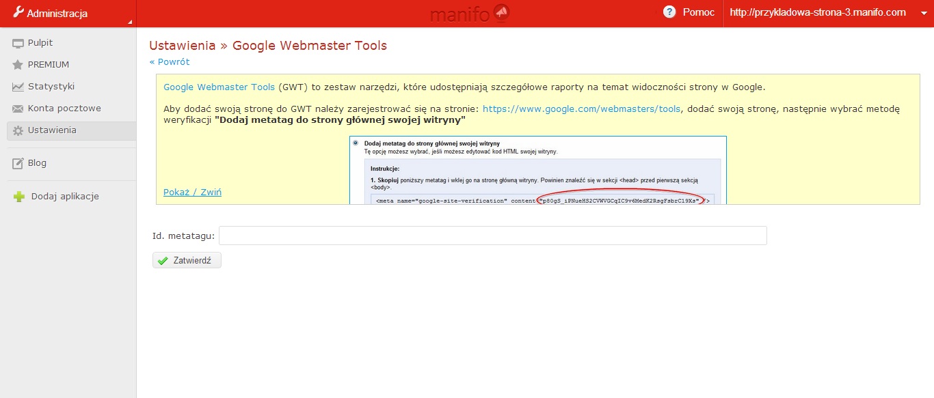Expand the Administracja dropdown menu
The image size is (934, 398).
pyautogui.click(x=129, y=22)
